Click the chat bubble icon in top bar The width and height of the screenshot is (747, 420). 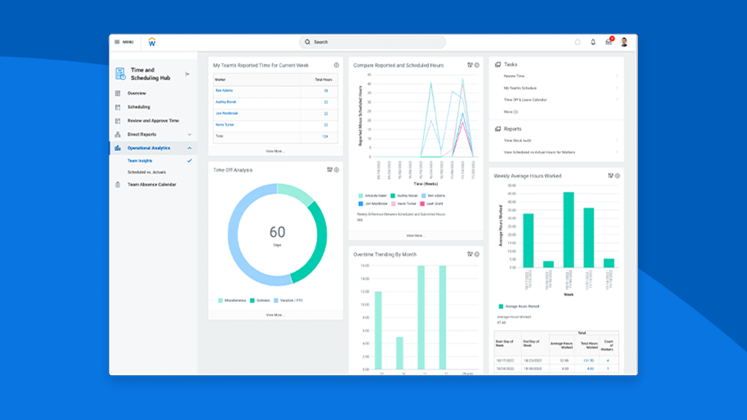pyautogui.click(x=577, y=42)
